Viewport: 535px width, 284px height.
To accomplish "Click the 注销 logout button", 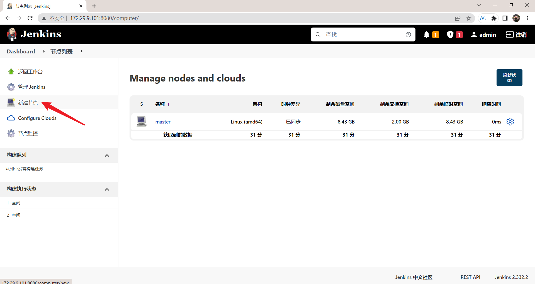I will (x=516, y=34).
